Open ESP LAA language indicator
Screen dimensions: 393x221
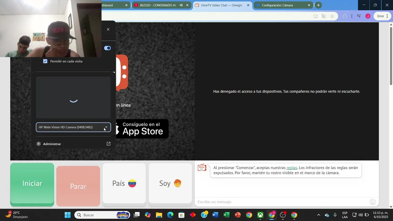345,215
